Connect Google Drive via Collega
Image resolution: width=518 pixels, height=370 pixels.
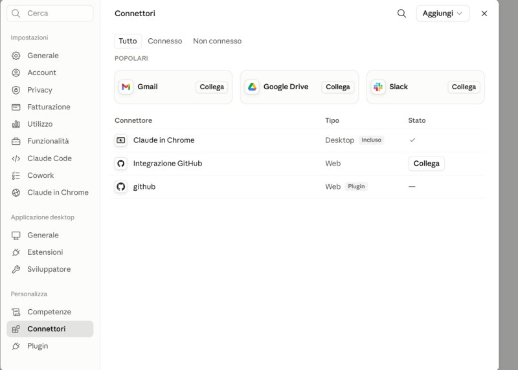pyautogui.click(x=337, y=87)
